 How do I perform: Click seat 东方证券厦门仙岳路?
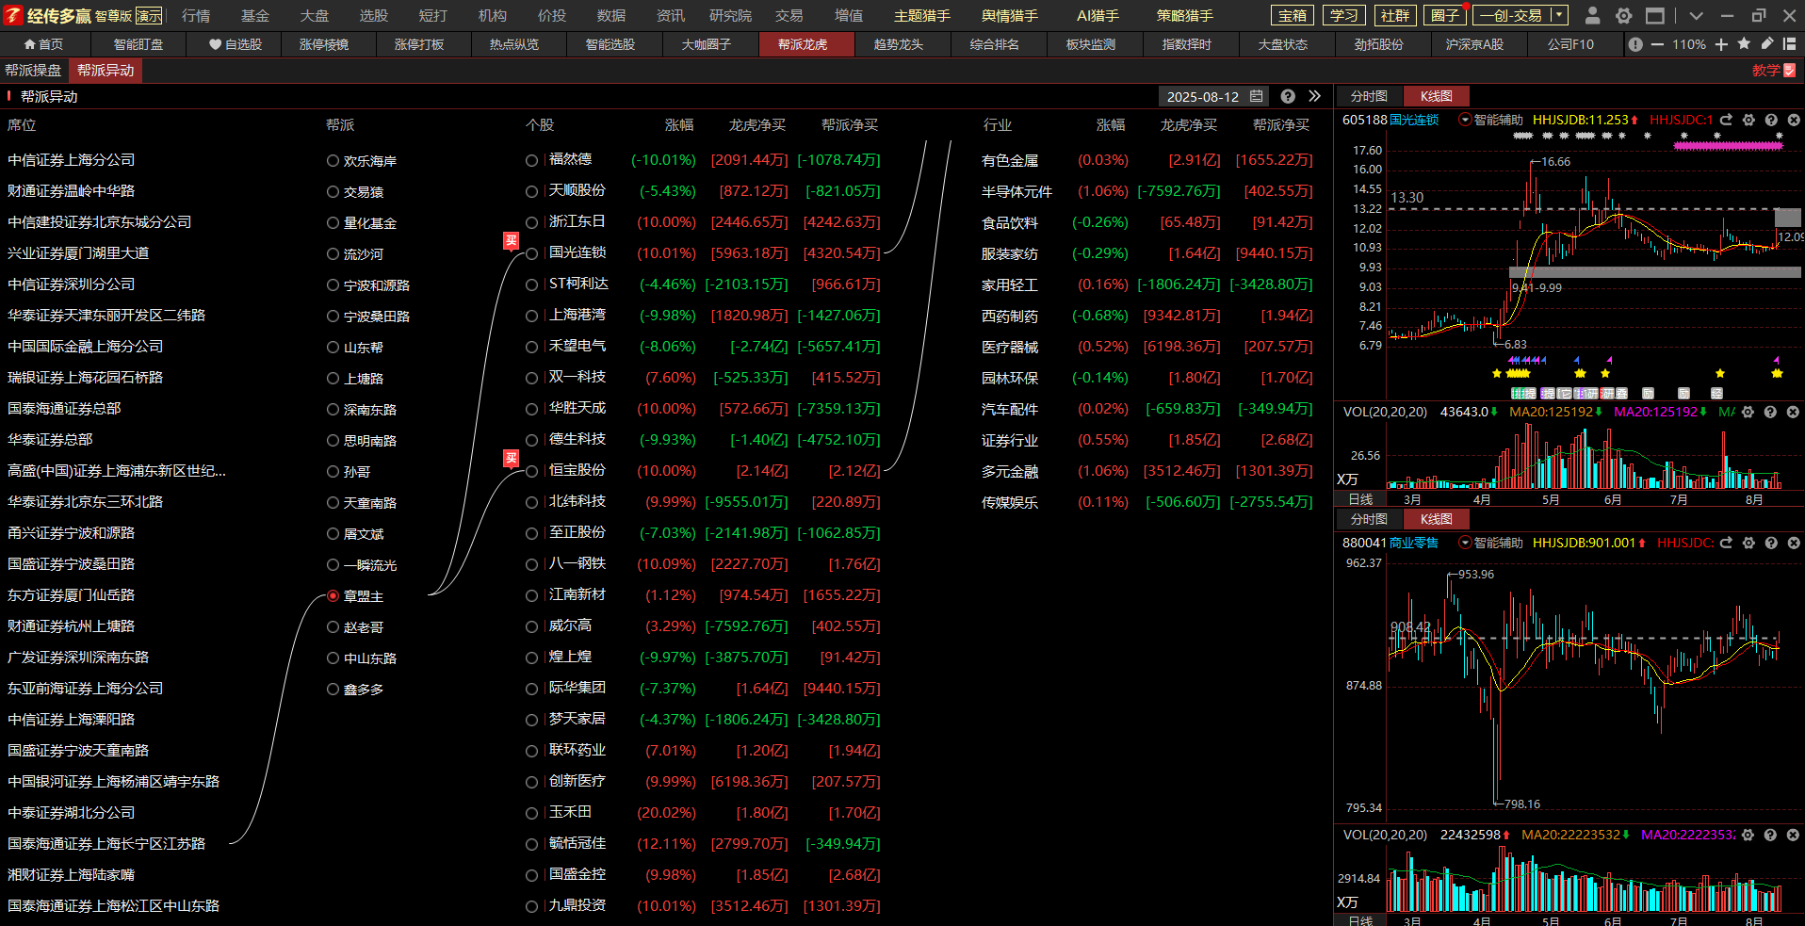click(x=72, y=595)
